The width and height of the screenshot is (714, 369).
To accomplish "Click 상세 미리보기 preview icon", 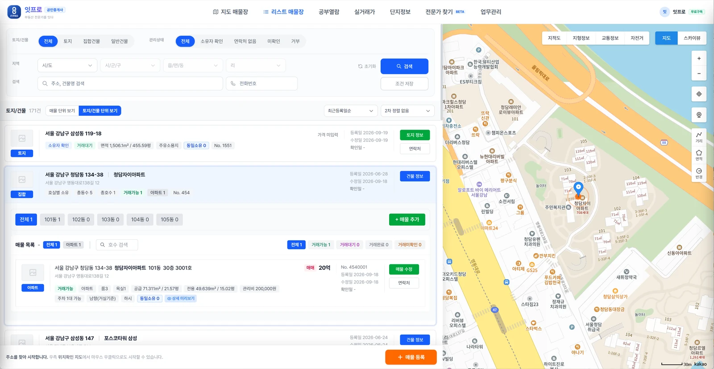I will 181,299.
